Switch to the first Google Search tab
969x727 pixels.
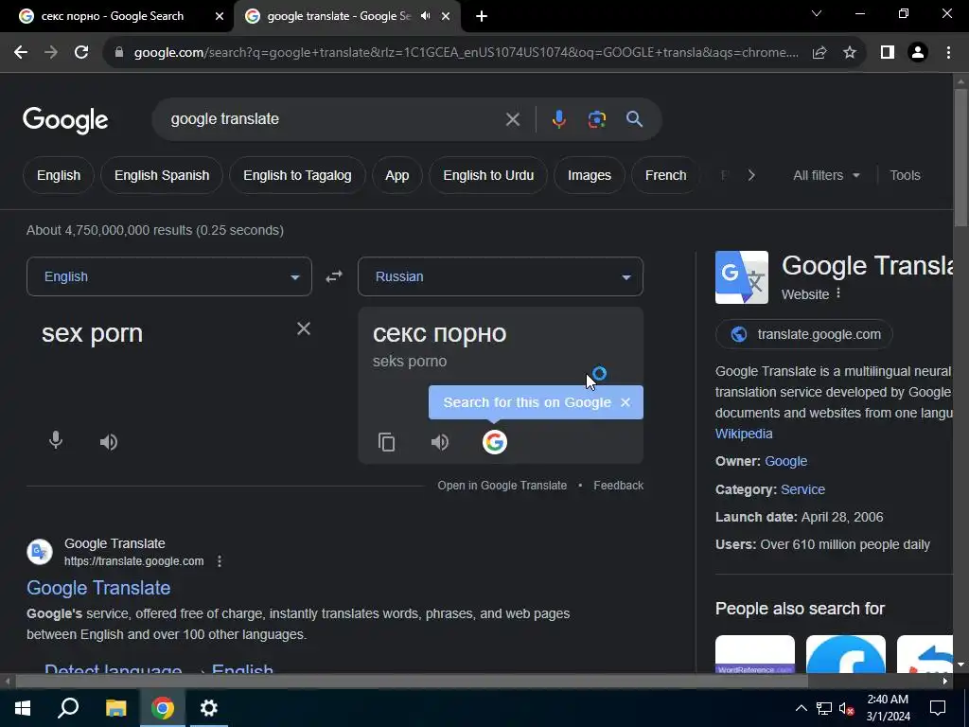click(117, 16)
